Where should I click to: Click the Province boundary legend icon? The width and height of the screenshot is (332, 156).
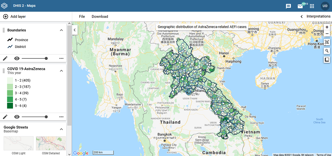pos(10,40)
